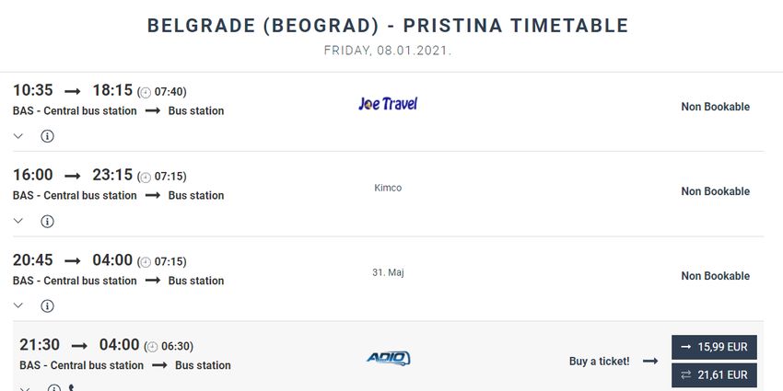Click clock duration icon beside 07:40
Image resolution: width=783 pixels, height=391 pixels.
(146, 92)
